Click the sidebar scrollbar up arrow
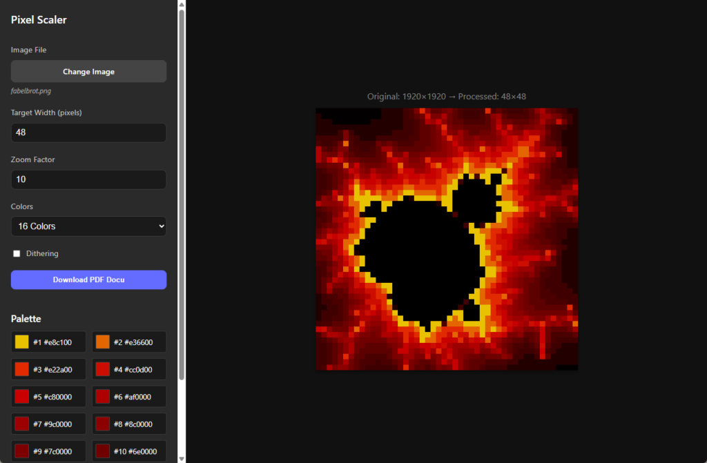The height and width of the screenshot is (463, 707). click(182, 4)
